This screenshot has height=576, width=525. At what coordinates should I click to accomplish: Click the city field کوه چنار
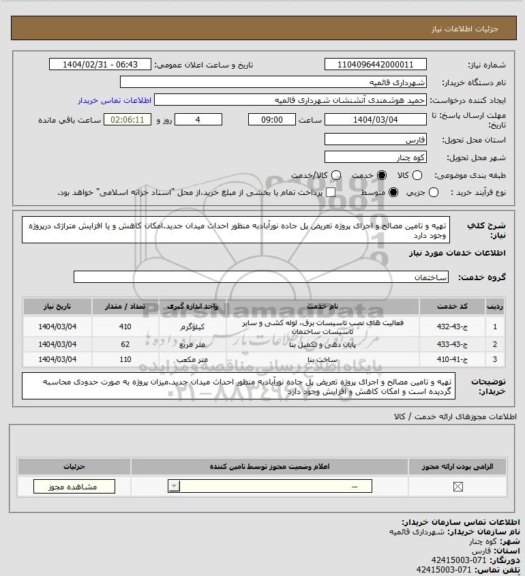[376, 157]
